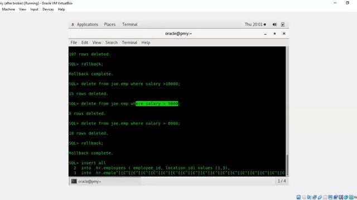Open VirtualBox Help menu
The height and width of the screenshot is (200, 357).
click(x=61, y=9)
